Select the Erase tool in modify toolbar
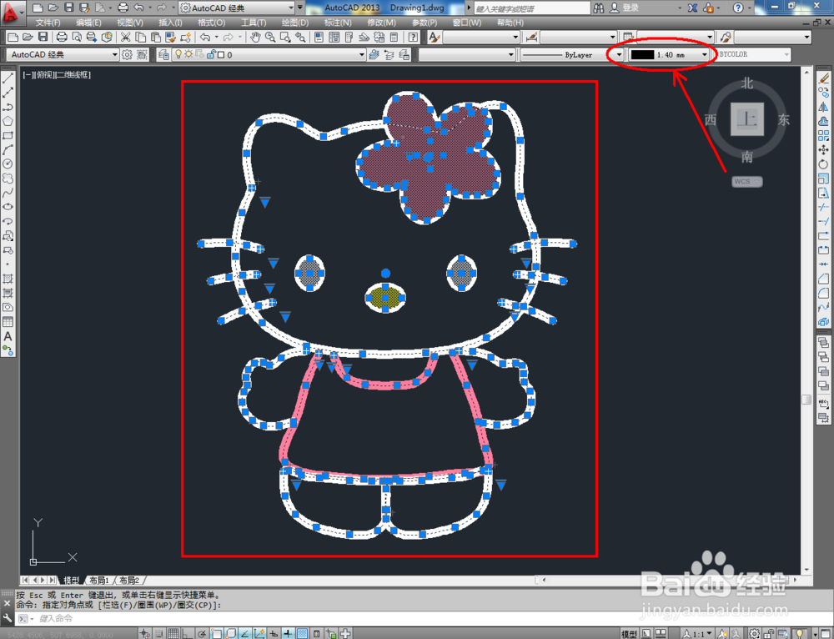This screenshot has width=834, height=639. [x=823, y=78]
